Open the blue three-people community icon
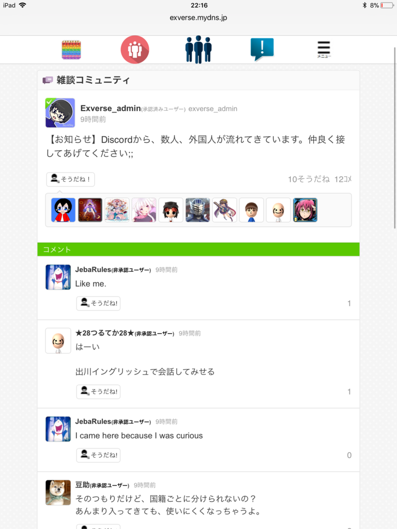Viewport: 397px width, 529px height. click(x=198, y=50)
